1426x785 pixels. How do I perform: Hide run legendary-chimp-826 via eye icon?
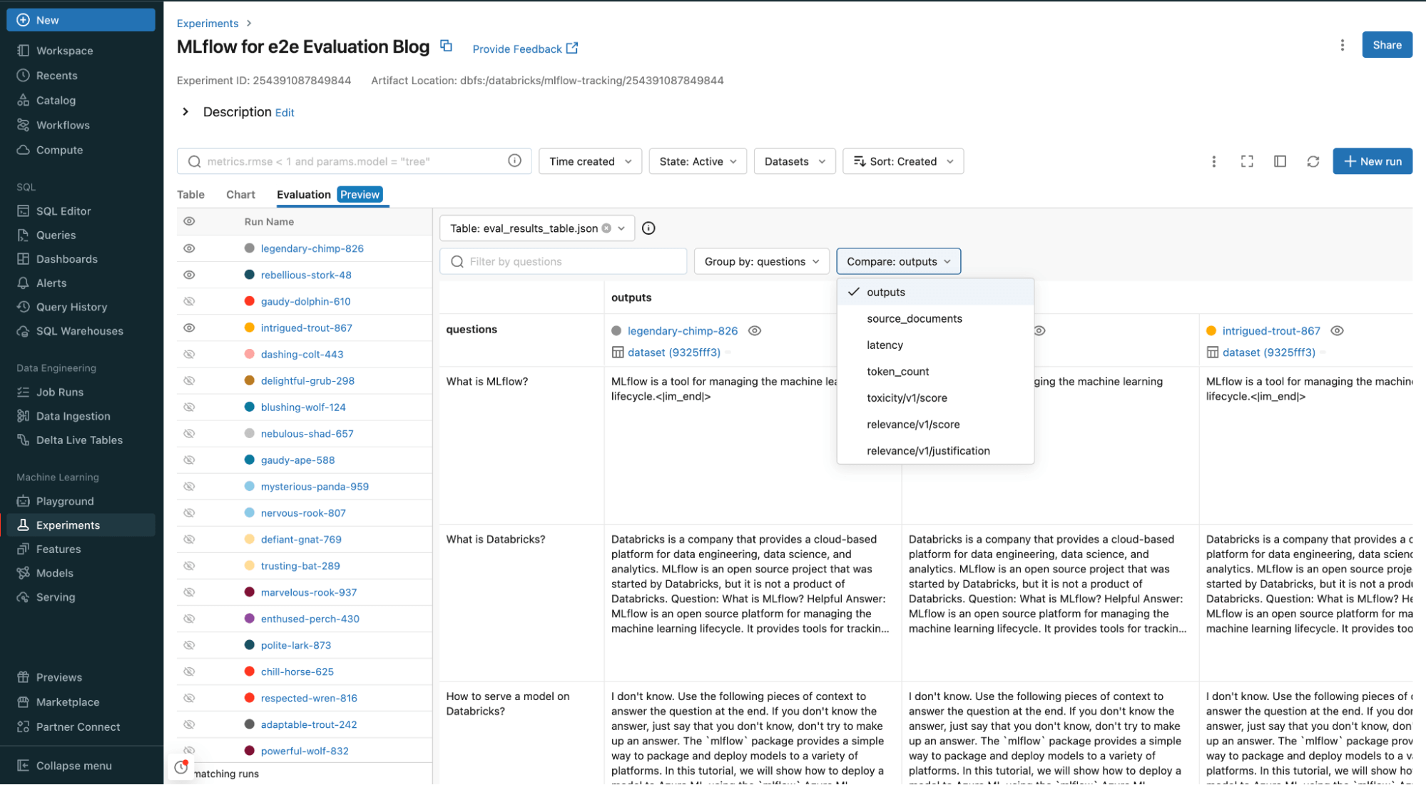(x=189, y=248)
